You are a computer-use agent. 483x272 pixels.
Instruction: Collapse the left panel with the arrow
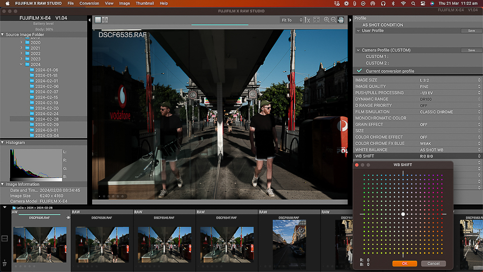point(89,20)
